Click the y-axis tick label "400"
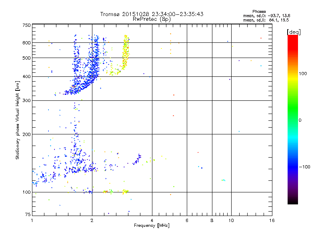The width and height of the screenshot is (320, 240). pyautogui.click(x=26, y=76)
